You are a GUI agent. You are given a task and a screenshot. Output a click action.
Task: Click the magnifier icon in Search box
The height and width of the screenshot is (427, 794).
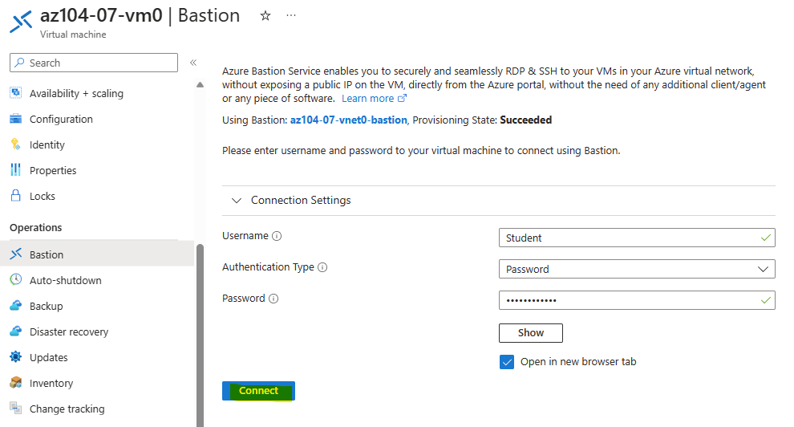(20, 63)
